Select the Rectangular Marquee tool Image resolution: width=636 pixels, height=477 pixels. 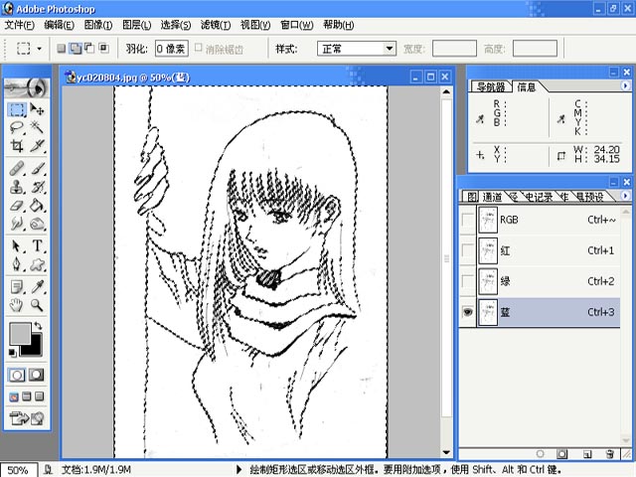[x=17, y=109]
